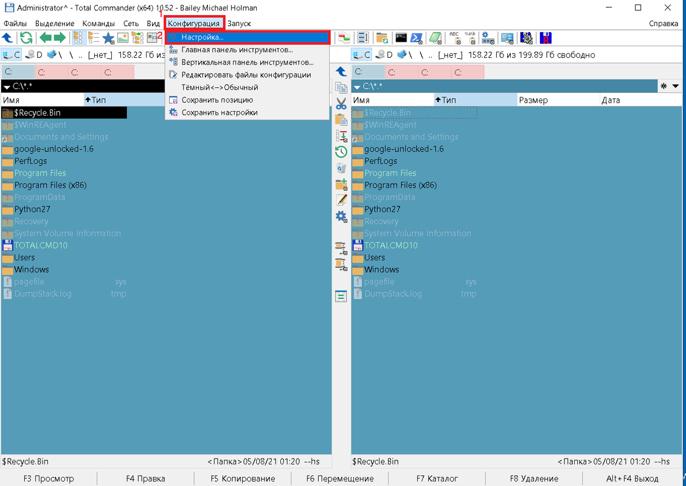This screenshot has width=686, height=486.
Task: Select Настройка... menu entry
Action: 247,38
